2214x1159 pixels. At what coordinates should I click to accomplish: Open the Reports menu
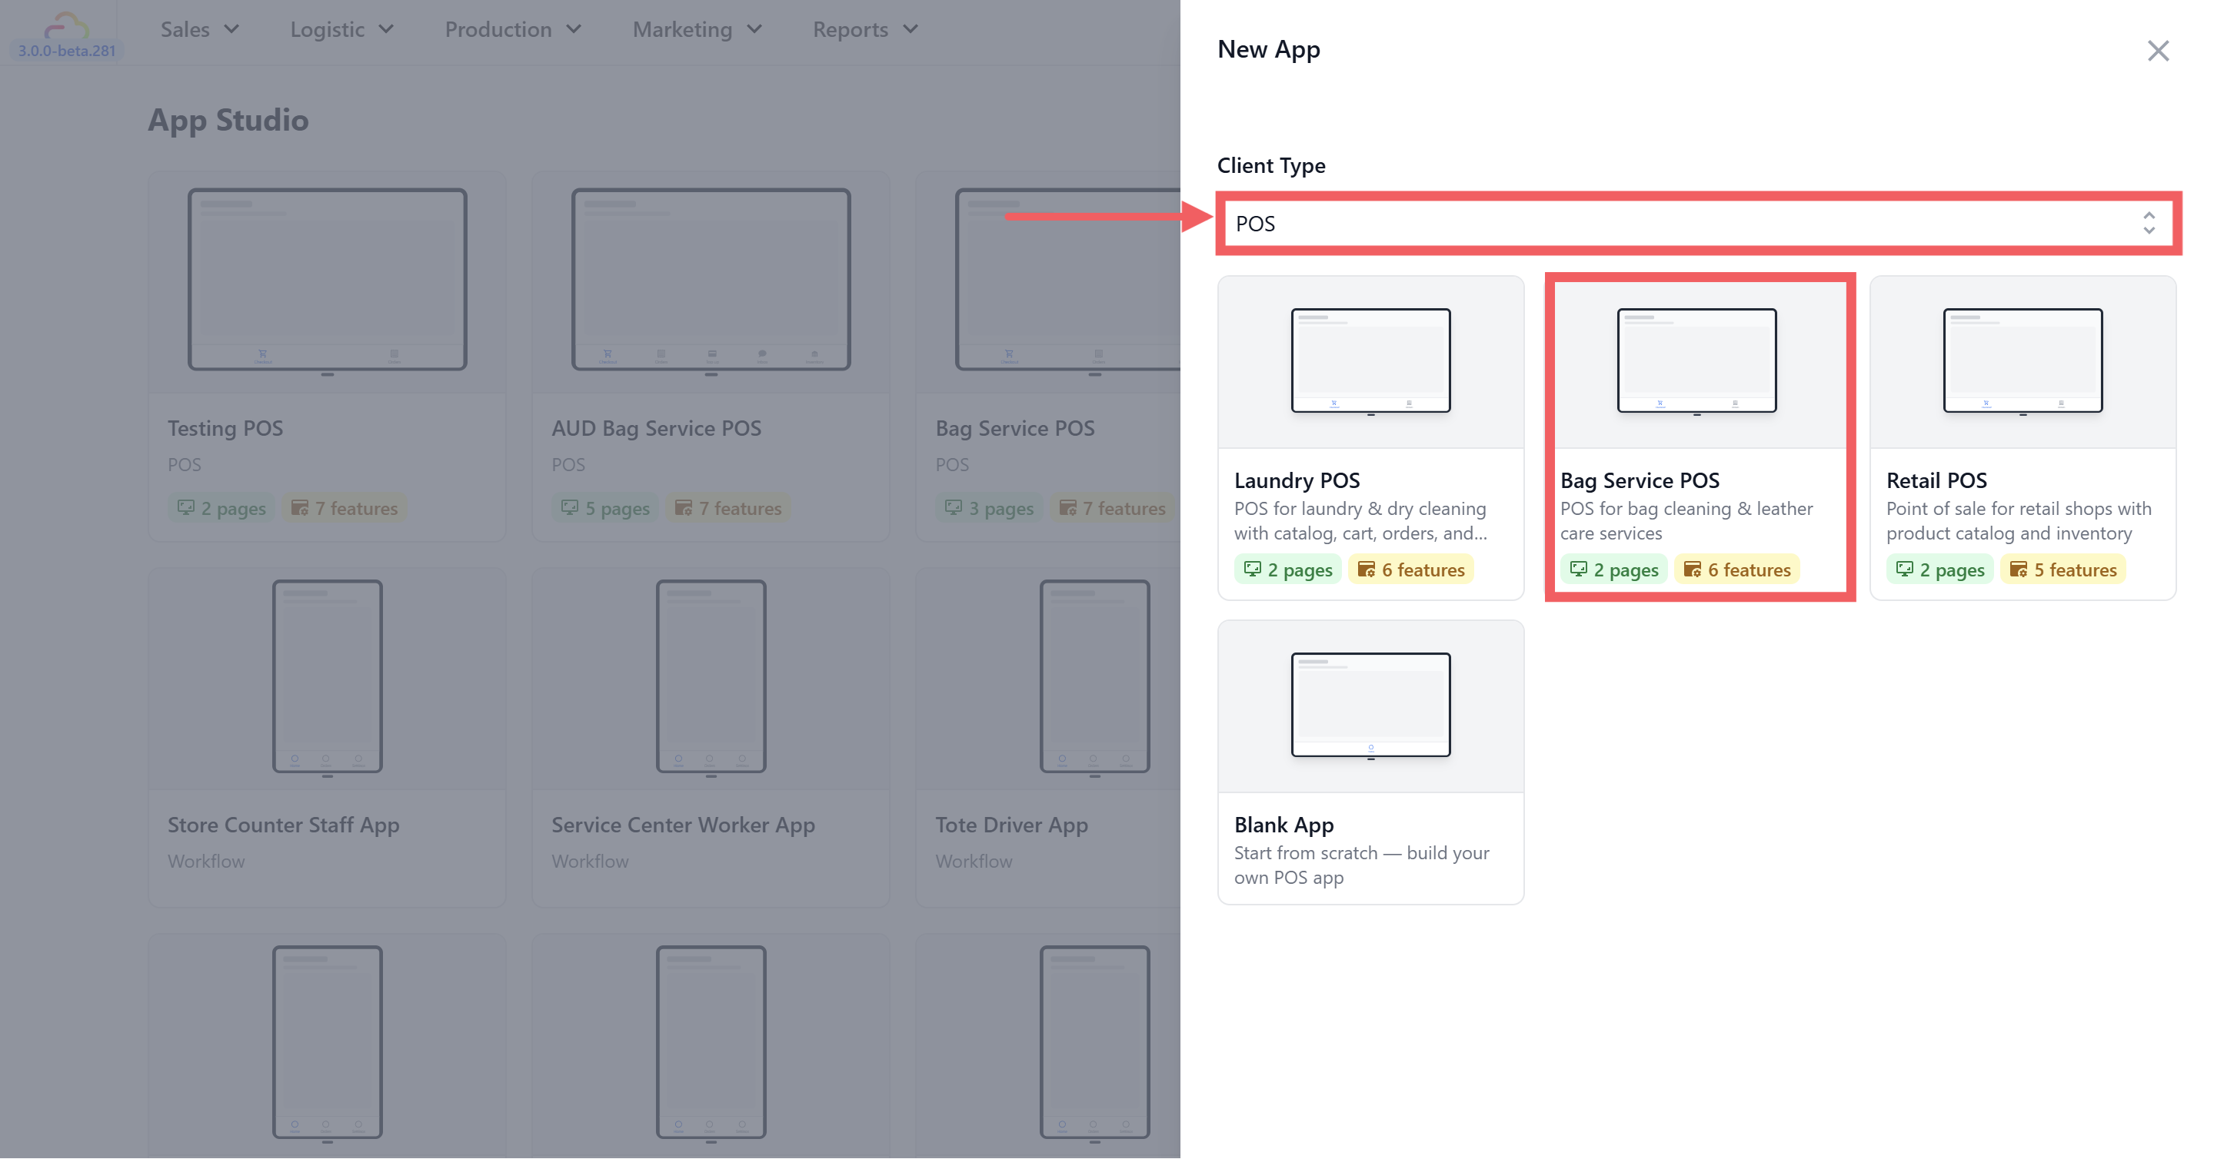click(x=864, y=29)
